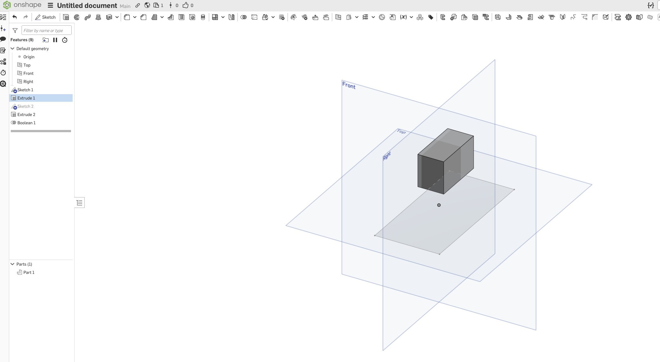660x362 pixels.
Task: Select the Extrude tool in toolbar
Action: [x=66, y=17]
